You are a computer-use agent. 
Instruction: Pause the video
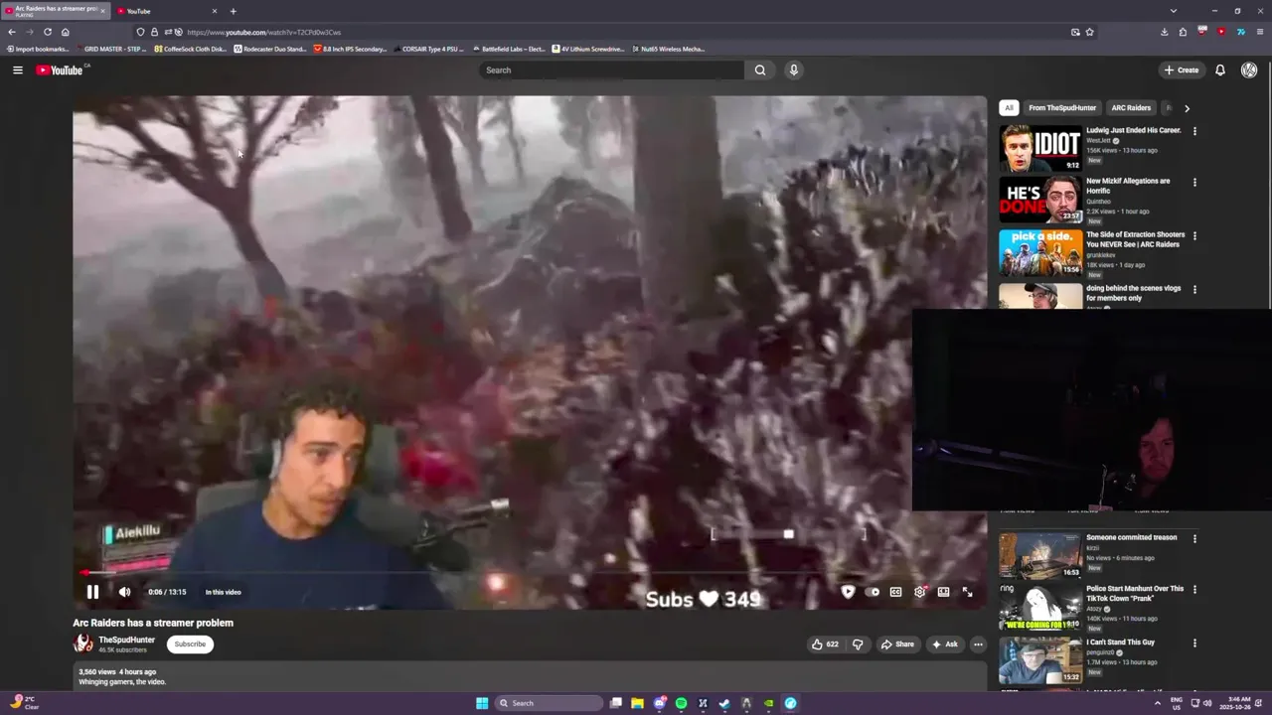(92, 592)
